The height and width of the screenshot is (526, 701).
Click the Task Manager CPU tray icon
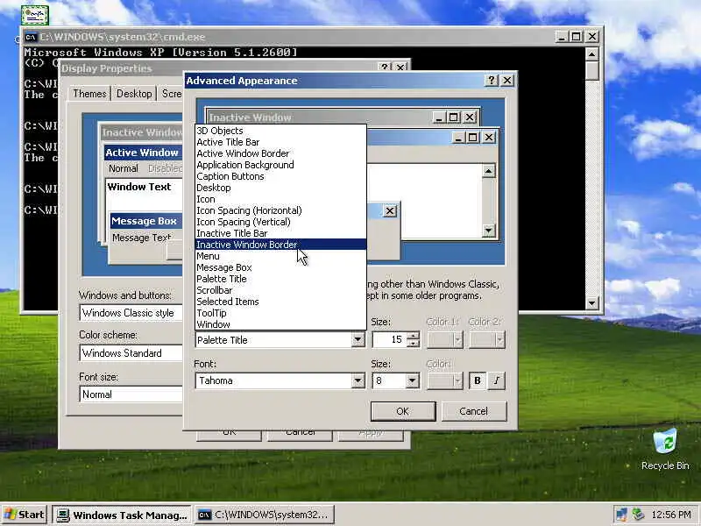(638, 515)
